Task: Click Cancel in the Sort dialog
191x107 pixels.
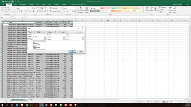Action: point(81,51)
